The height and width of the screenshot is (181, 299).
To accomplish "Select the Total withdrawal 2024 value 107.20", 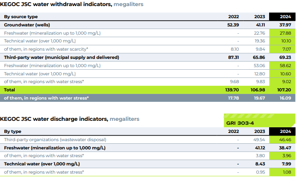I will (x=283, y=90).
